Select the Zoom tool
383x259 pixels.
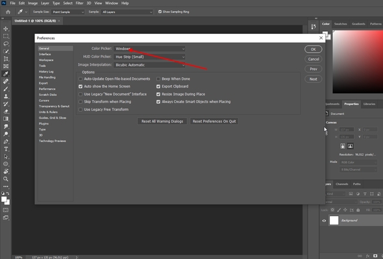pos(6,179)
